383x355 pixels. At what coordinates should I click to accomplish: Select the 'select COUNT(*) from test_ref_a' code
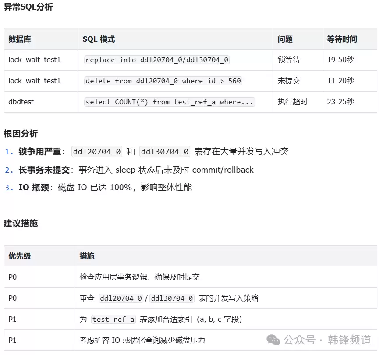(x=169, y=102)
